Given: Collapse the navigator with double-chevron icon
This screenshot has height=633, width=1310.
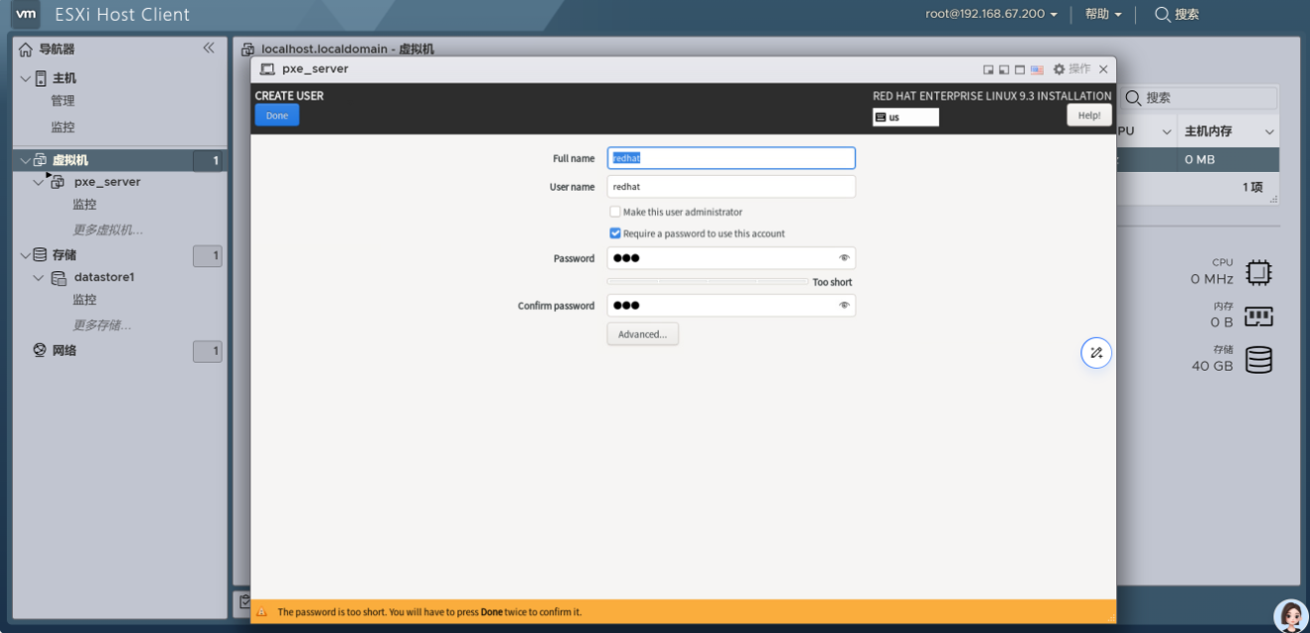Looking at the screenshot, I should click(x=209, y=48).
